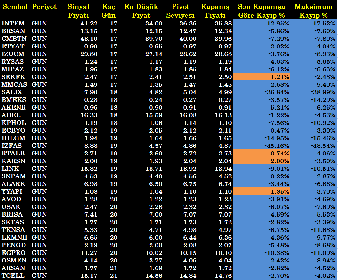The image size is (338, 280).
Task: Click the -48.54% maximum loss cell
Action: (323, 146)
